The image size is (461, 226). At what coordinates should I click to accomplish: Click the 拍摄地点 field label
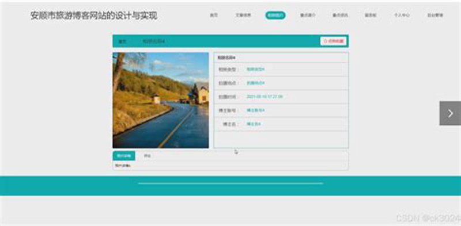(228, 83)
